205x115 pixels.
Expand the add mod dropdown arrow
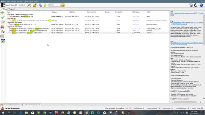click(5, 13)
